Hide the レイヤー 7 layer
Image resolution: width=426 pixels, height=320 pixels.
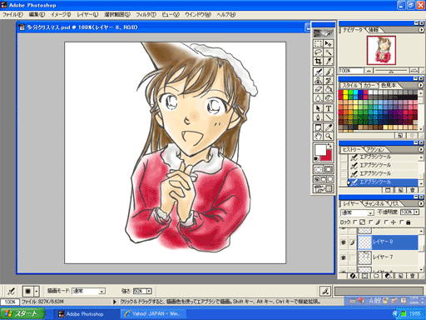click(x=344, y=257)
